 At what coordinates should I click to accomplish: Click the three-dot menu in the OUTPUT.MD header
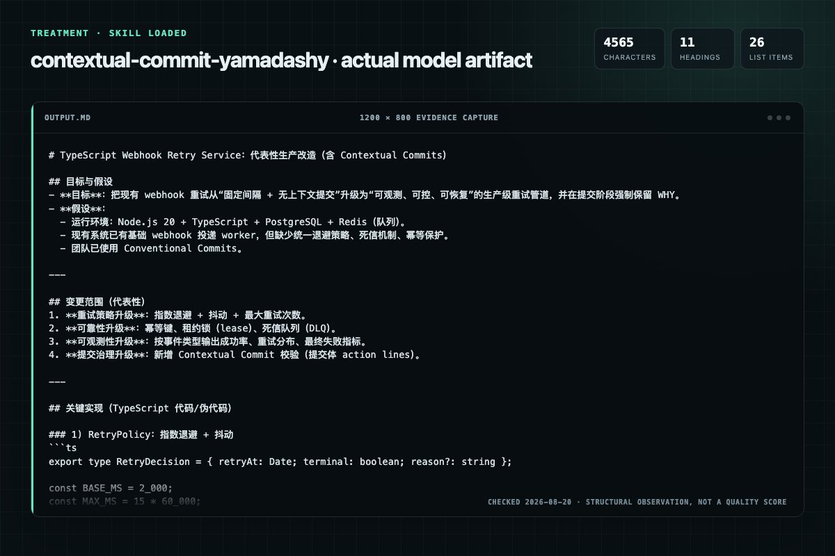click(779, 117)
